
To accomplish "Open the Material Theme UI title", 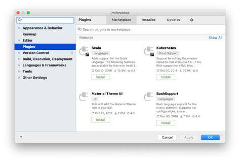I will click(107, 94).
